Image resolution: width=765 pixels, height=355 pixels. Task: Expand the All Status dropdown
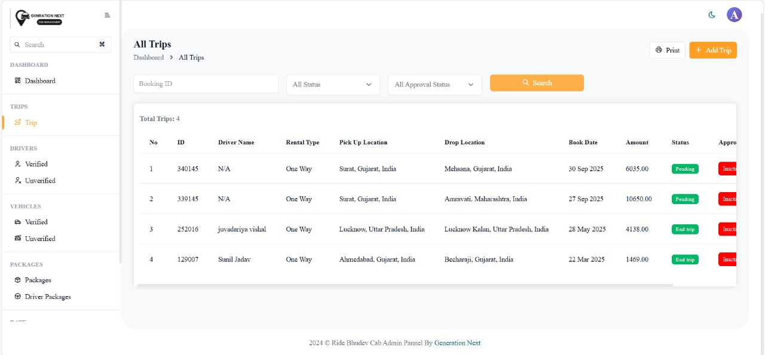[333, 85]
